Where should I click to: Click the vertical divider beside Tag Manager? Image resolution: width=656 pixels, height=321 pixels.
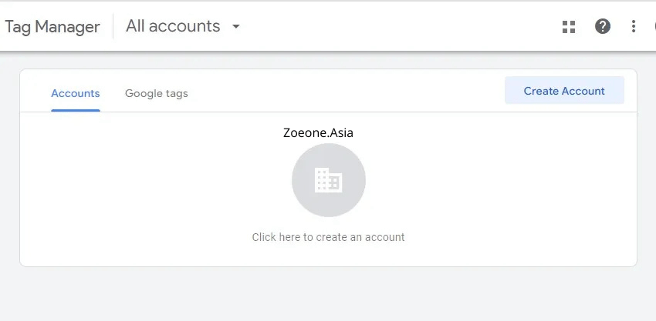(x=113, y=26)
